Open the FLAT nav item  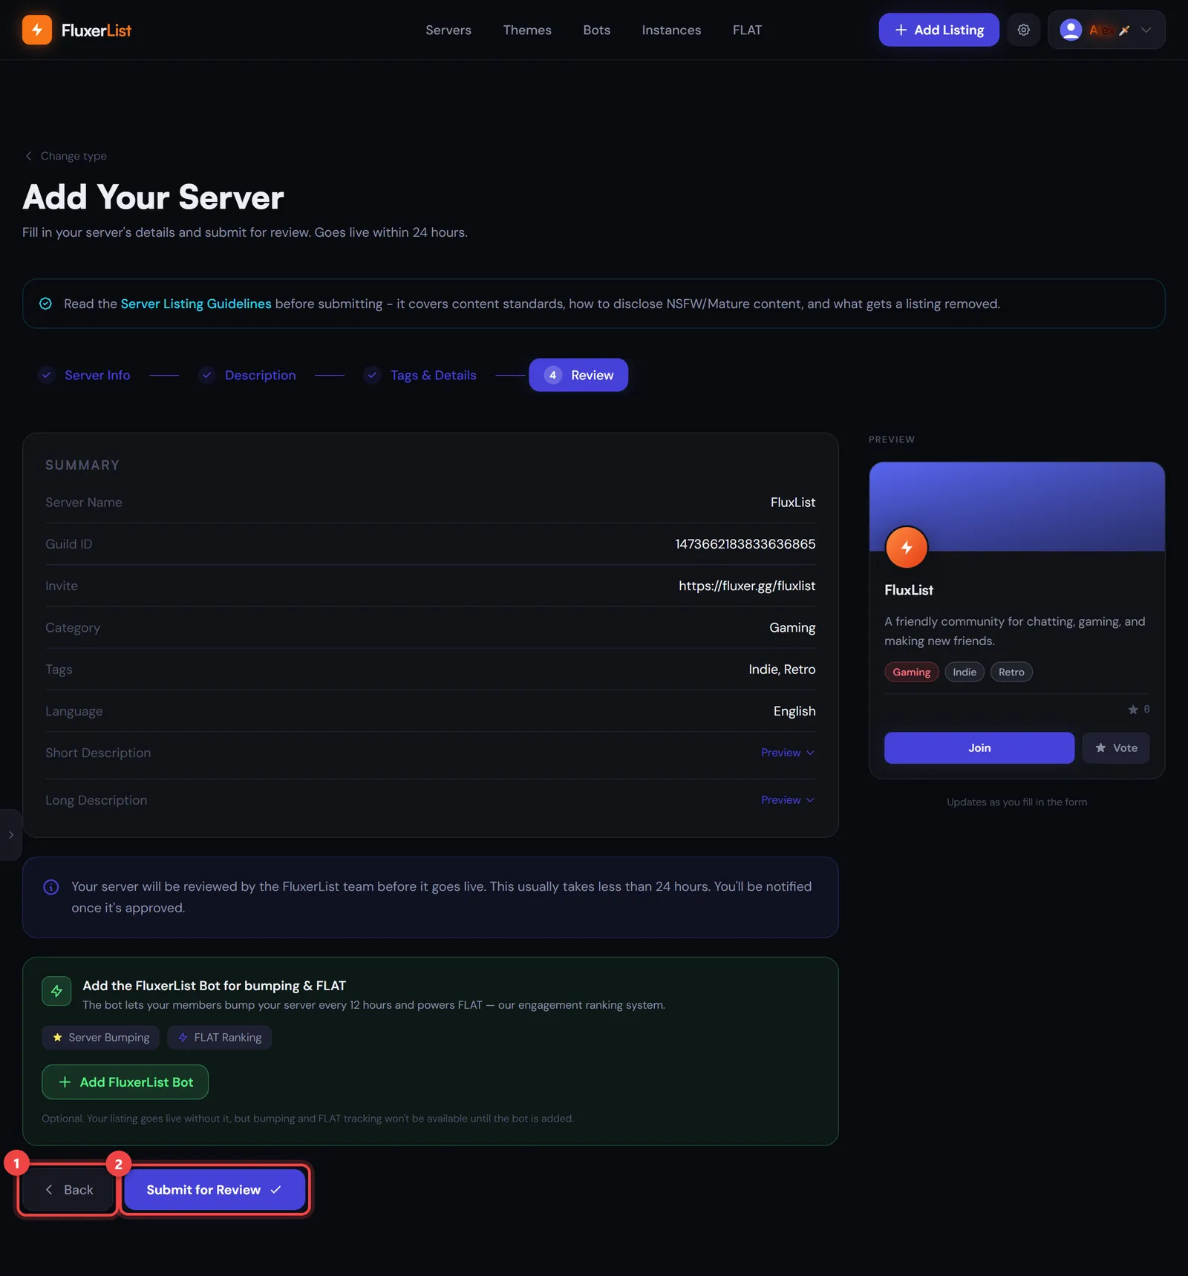747,30
